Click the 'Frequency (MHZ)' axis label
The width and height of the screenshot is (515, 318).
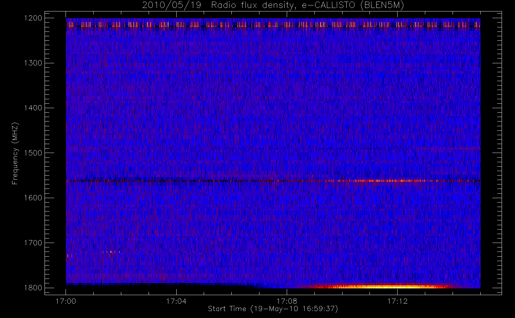(15, 153)
